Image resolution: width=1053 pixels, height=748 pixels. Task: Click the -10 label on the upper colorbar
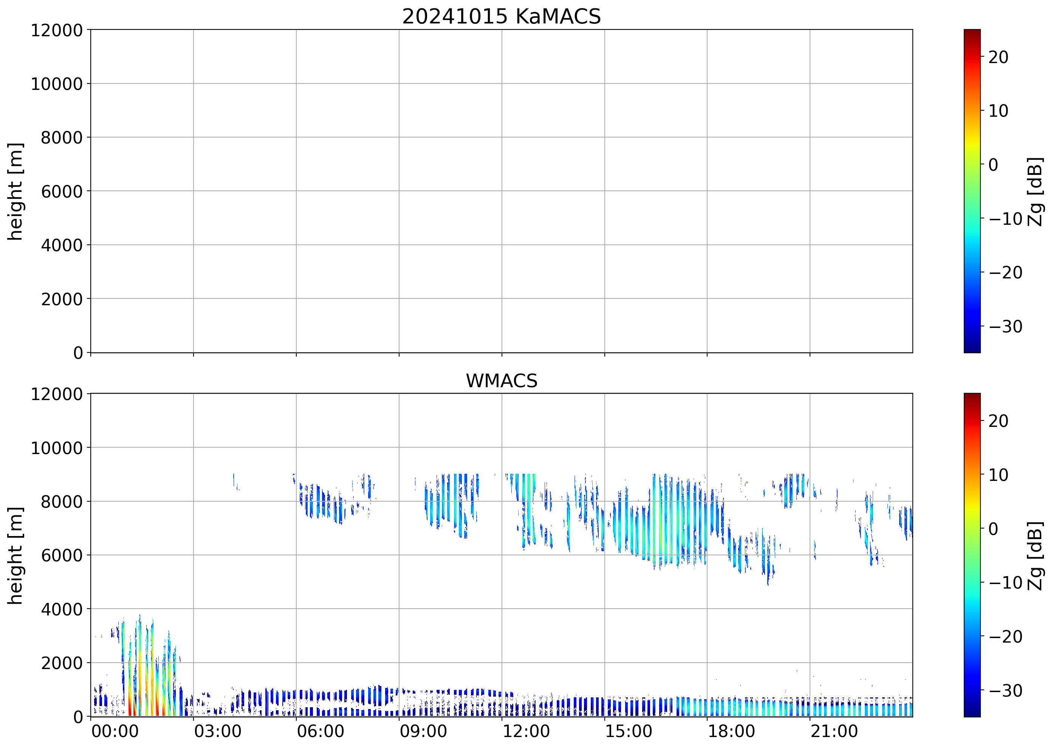click(x=1005, y=219)
